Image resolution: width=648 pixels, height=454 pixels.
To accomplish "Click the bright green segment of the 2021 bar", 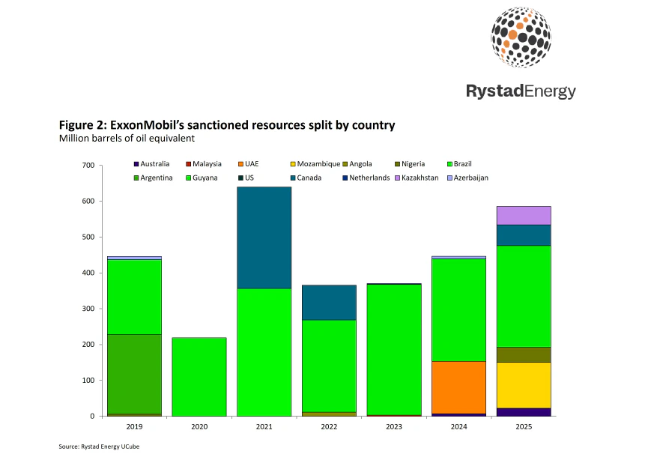I will 264,352.
